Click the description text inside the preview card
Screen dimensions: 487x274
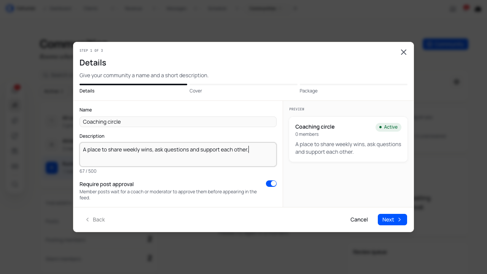[348, 148]
